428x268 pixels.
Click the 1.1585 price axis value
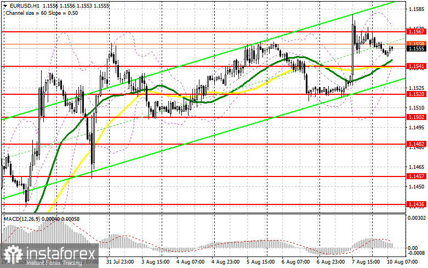coord(416,9)
